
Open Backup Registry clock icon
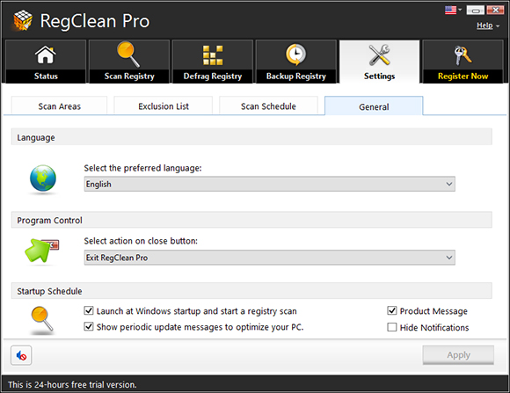click(x=296, y=55)
